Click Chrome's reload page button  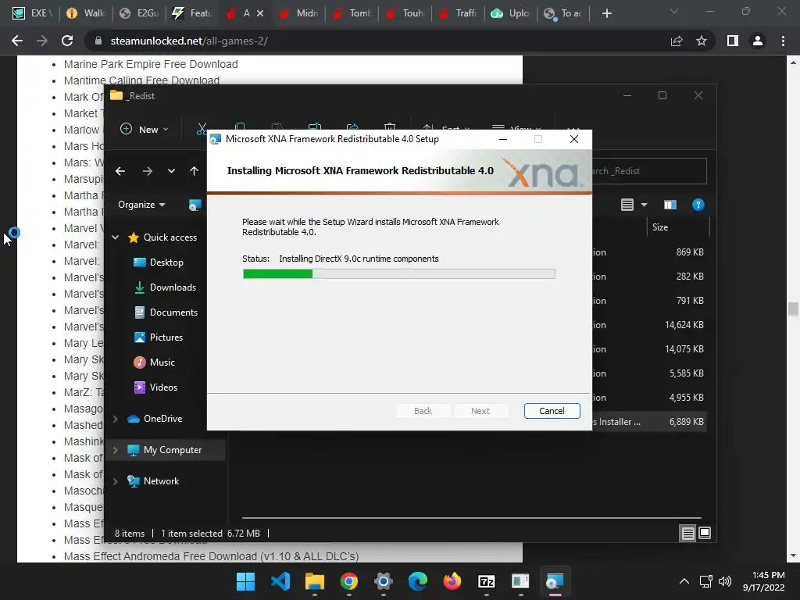click(67, 41)
